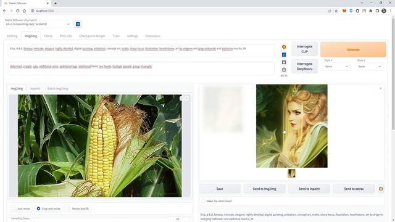Toggle the browser side panel icon
This screenshot has height=222, width=395.
click(x=377, y=11)
